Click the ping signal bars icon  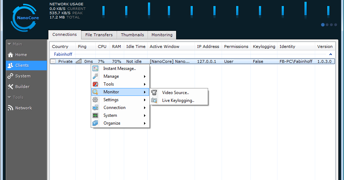79,61
